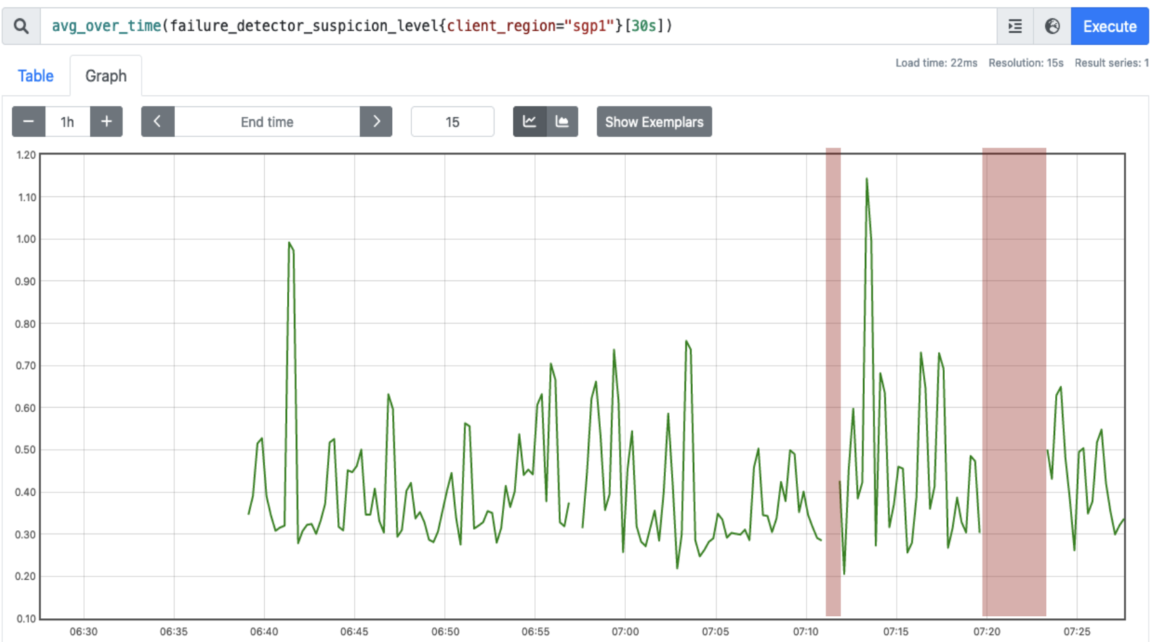Switch to unstacked line chart mode
Image resolution: width=1150 pixels, height=642 pixels.
530,122
